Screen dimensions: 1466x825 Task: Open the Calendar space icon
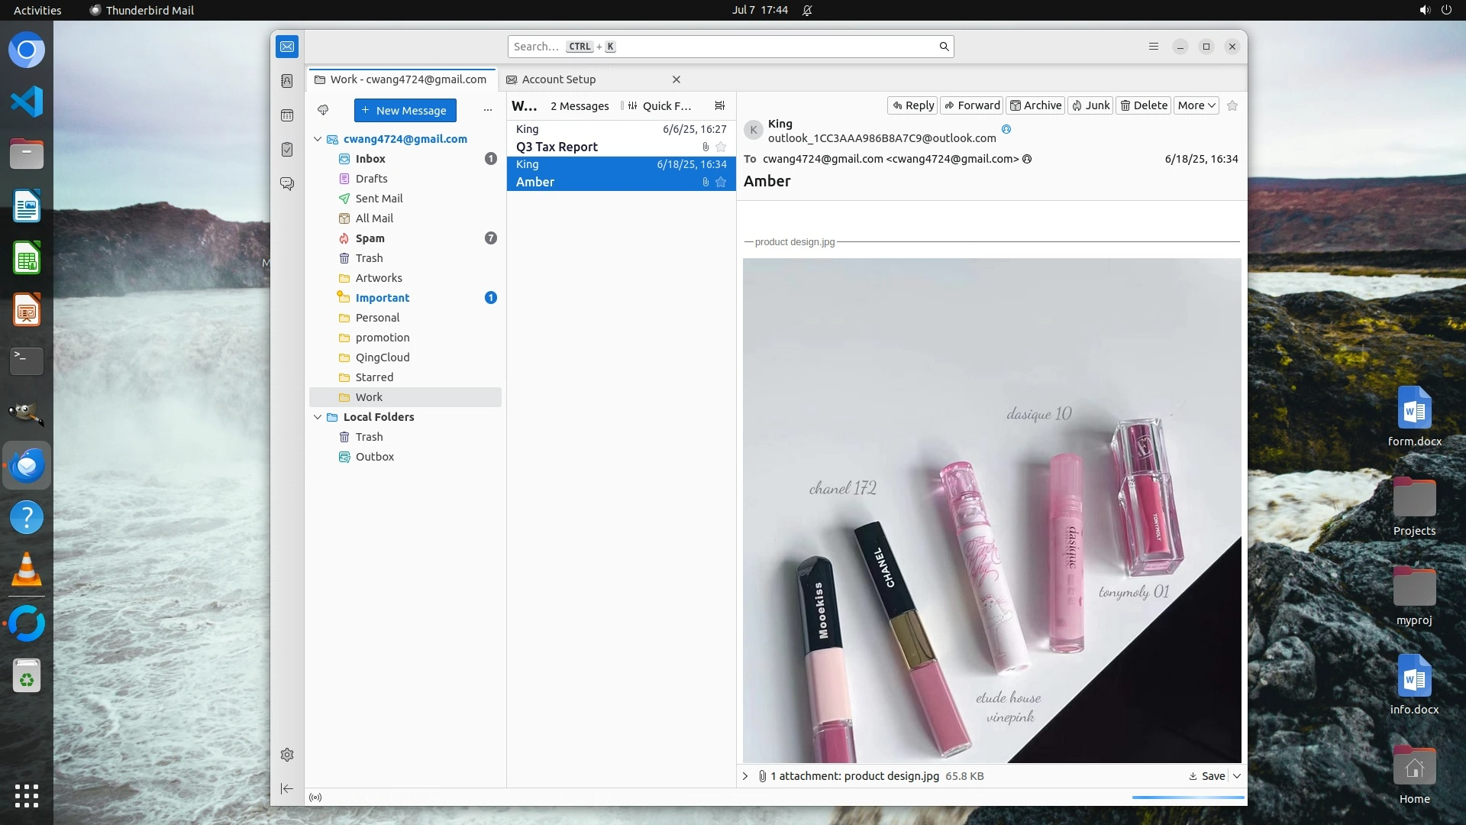287,115
